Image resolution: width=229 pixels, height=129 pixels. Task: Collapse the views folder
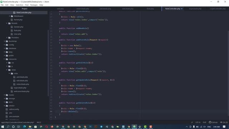pyautogui.click(x=7, y=70)
